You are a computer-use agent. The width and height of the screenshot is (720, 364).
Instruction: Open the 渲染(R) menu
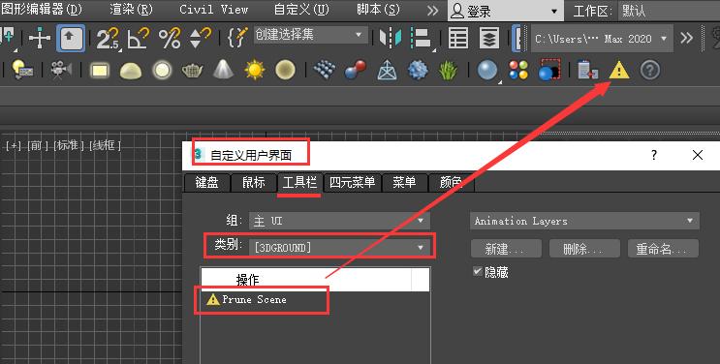(131, 9)
